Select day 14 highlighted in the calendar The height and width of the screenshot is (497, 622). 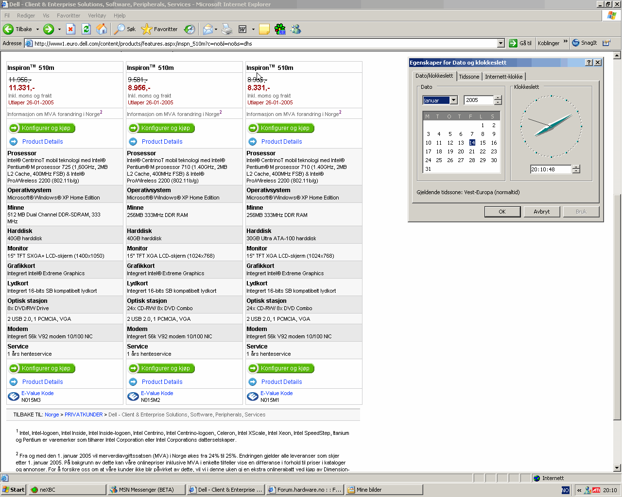tap(472, 143)
